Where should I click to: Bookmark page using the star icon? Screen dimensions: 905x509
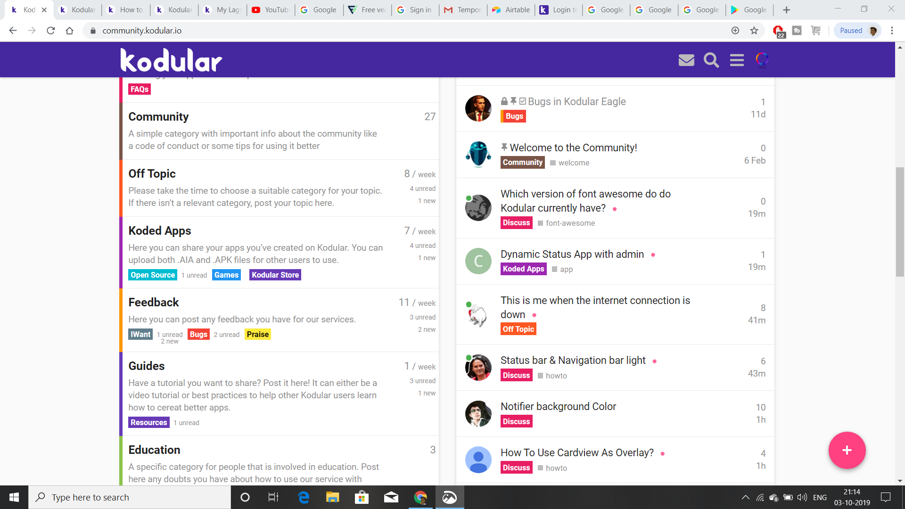[754, 31]
